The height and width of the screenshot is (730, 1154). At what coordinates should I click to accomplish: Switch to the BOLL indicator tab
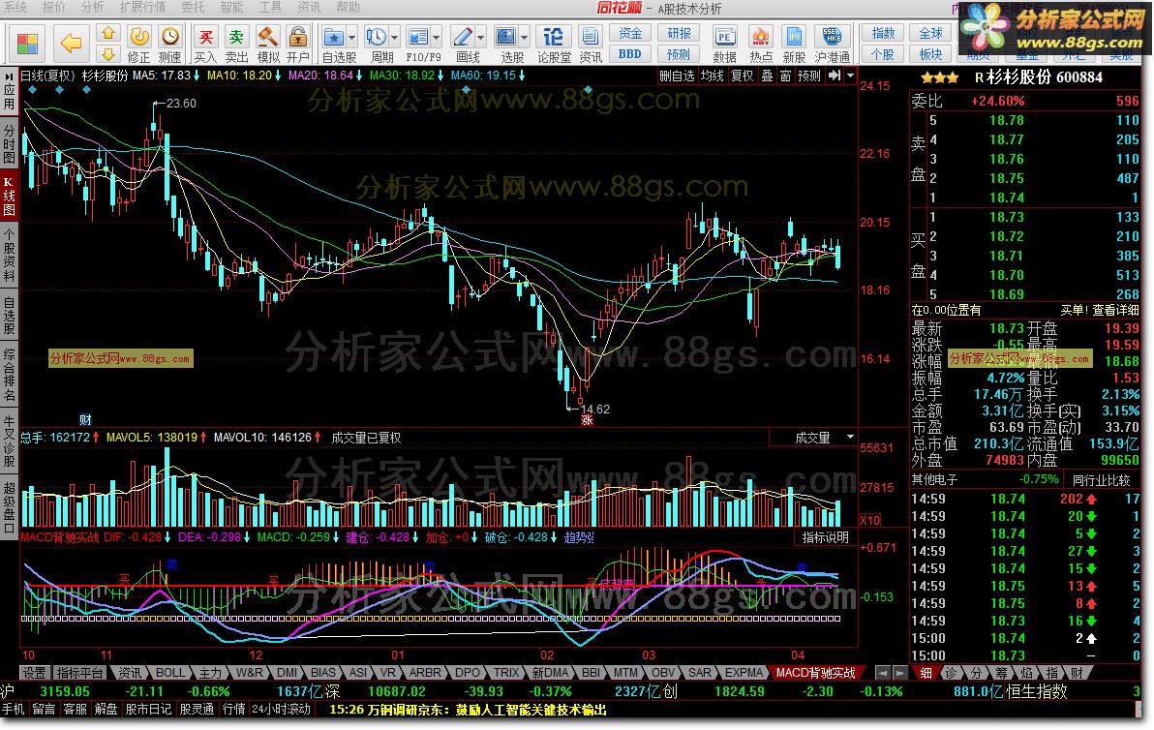[x=170, y=673]
